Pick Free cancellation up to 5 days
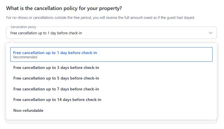Viewport: 224px width, 129px height. pyautogui.click(x=111, y=78)
